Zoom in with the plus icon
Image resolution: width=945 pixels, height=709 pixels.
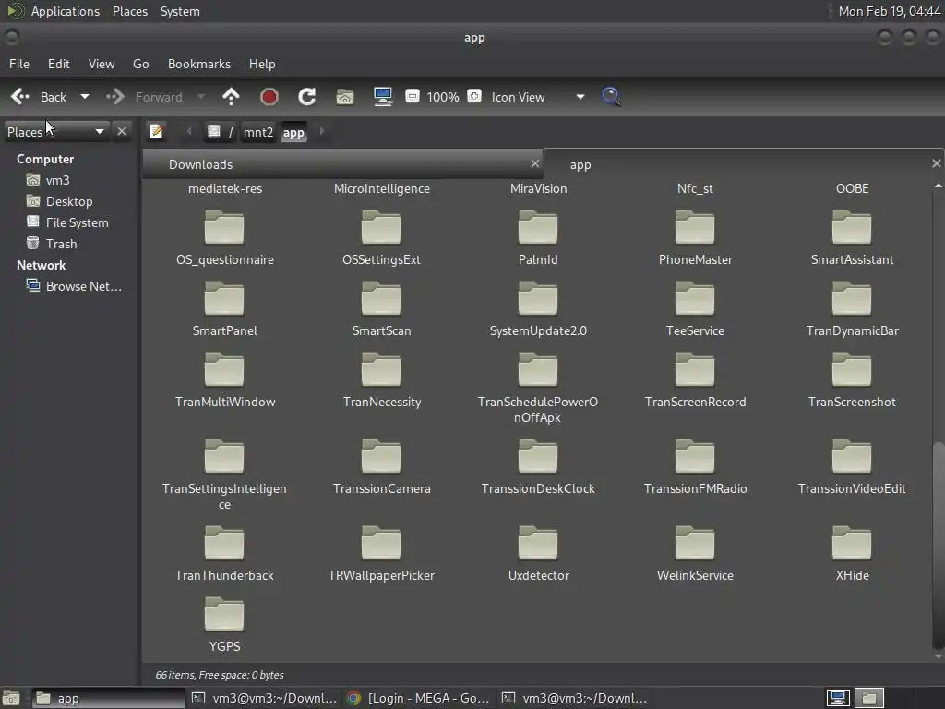click(x=474, y=96)
